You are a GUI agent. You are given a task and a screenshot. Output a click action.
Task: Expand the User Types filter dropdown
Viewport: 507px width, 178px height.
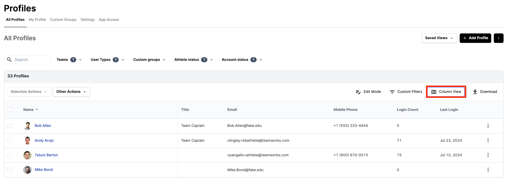click(x=107, y=60)
